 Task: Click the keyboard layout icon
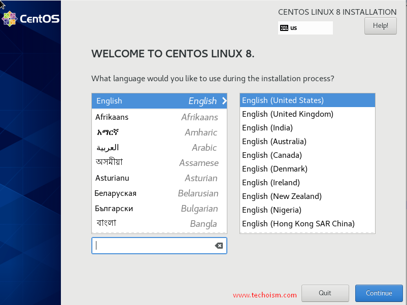(284, 28)
